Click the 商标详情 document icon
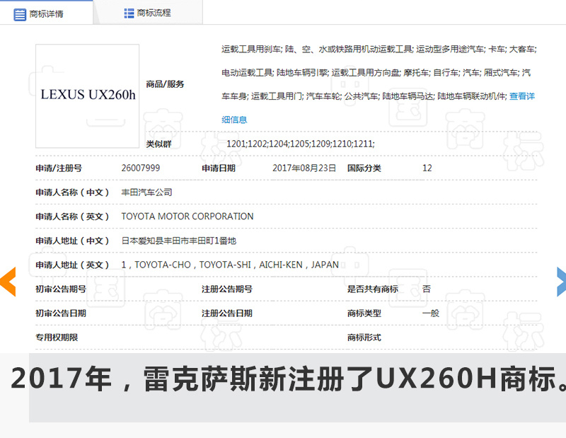Image resolution: width=566 pixels, height=438 pixels. click(20, 14)
